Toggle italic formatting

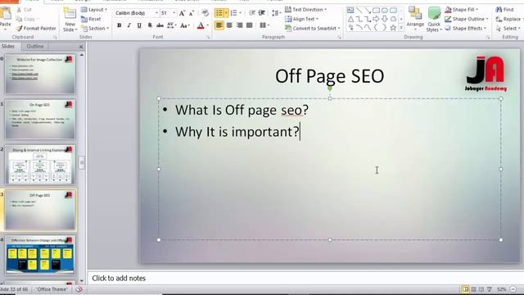click(129, 25)
